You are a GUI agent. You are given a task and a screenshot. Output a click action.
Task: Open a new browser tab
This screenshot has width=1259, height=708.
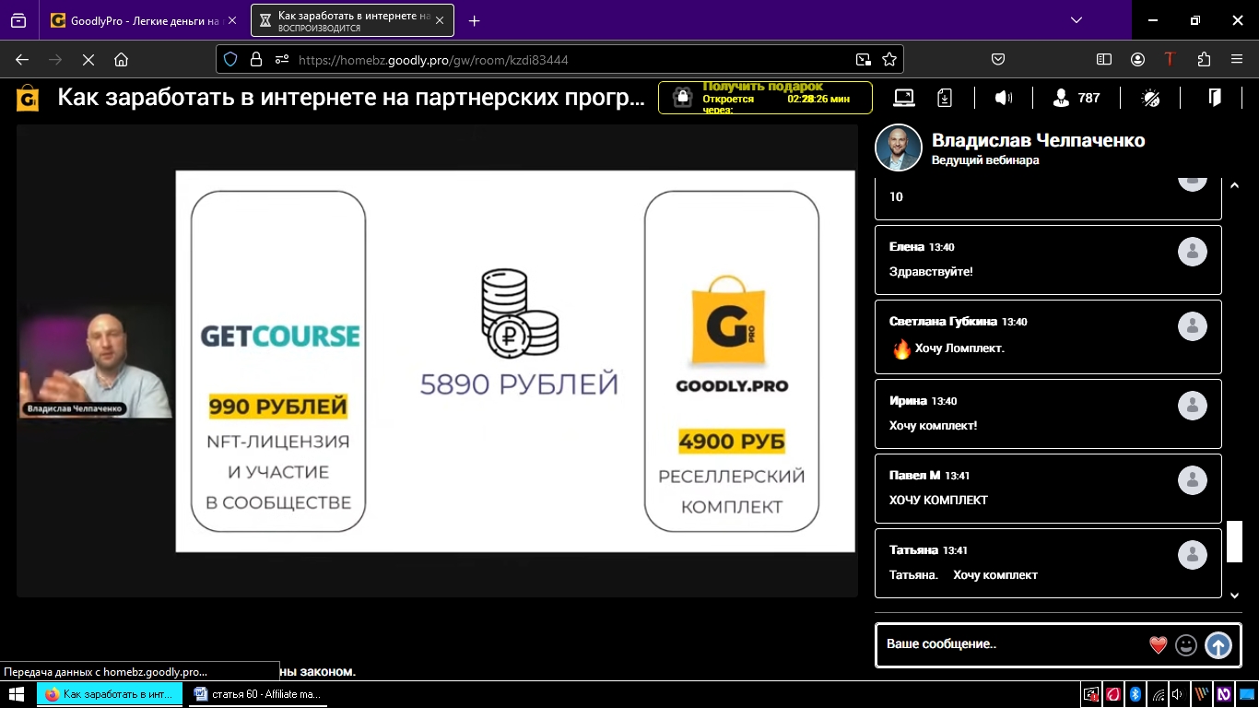[475, 20]
